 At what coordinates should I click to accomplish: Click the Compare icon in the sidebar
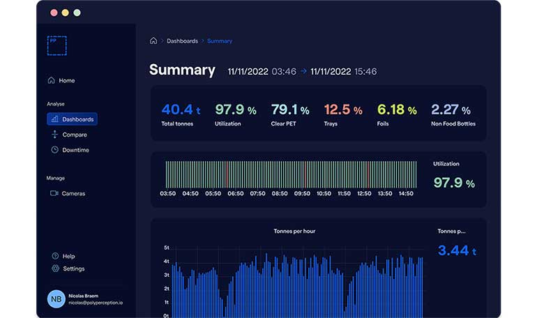(54, 135)
